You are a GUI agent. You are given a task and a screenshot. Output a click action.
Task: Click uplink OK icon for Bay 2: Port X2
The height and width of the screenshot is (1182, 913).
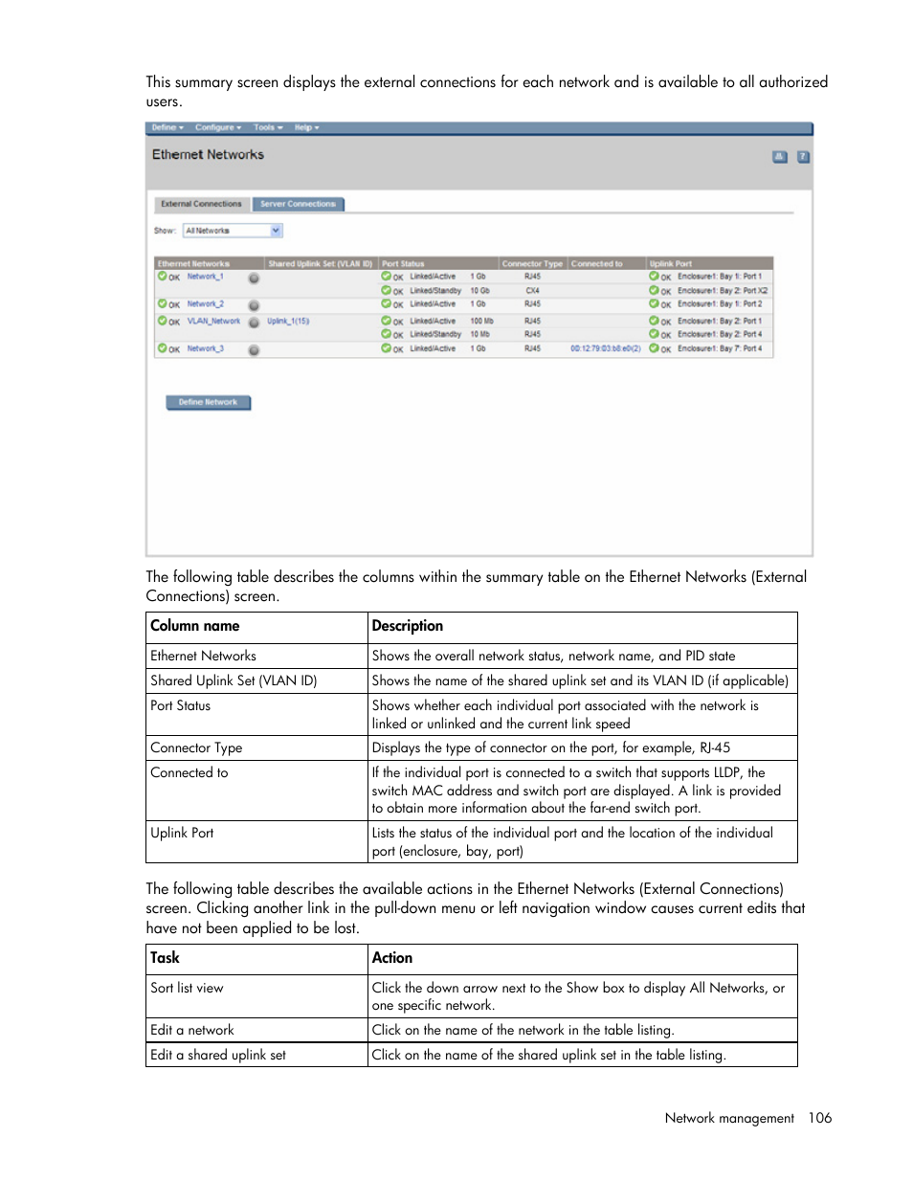pyautogui.click(x=654, y=290)
